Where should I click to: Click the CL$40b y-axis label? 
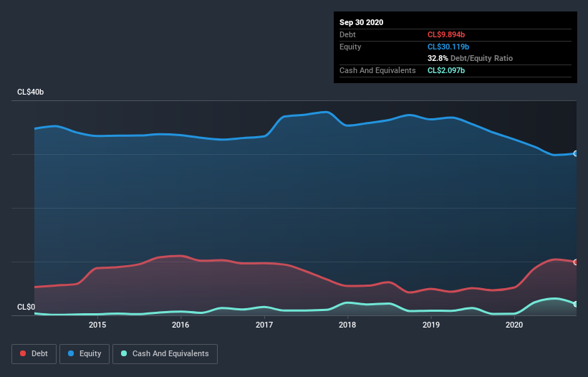[x=30, y=92]
